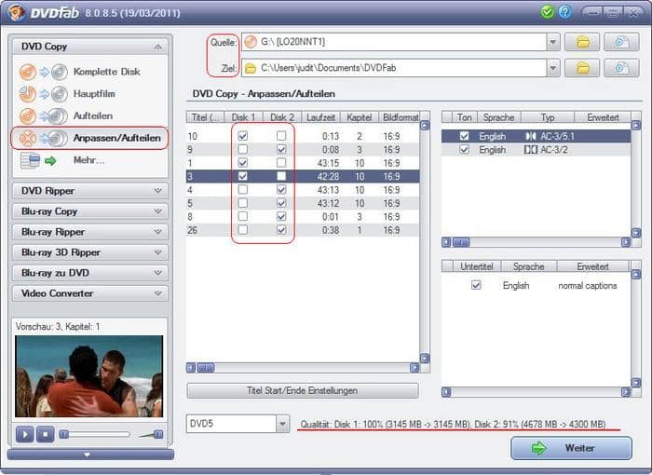Click the Kapitel column header
The image size is (652, 475).
tap(360, 117)
